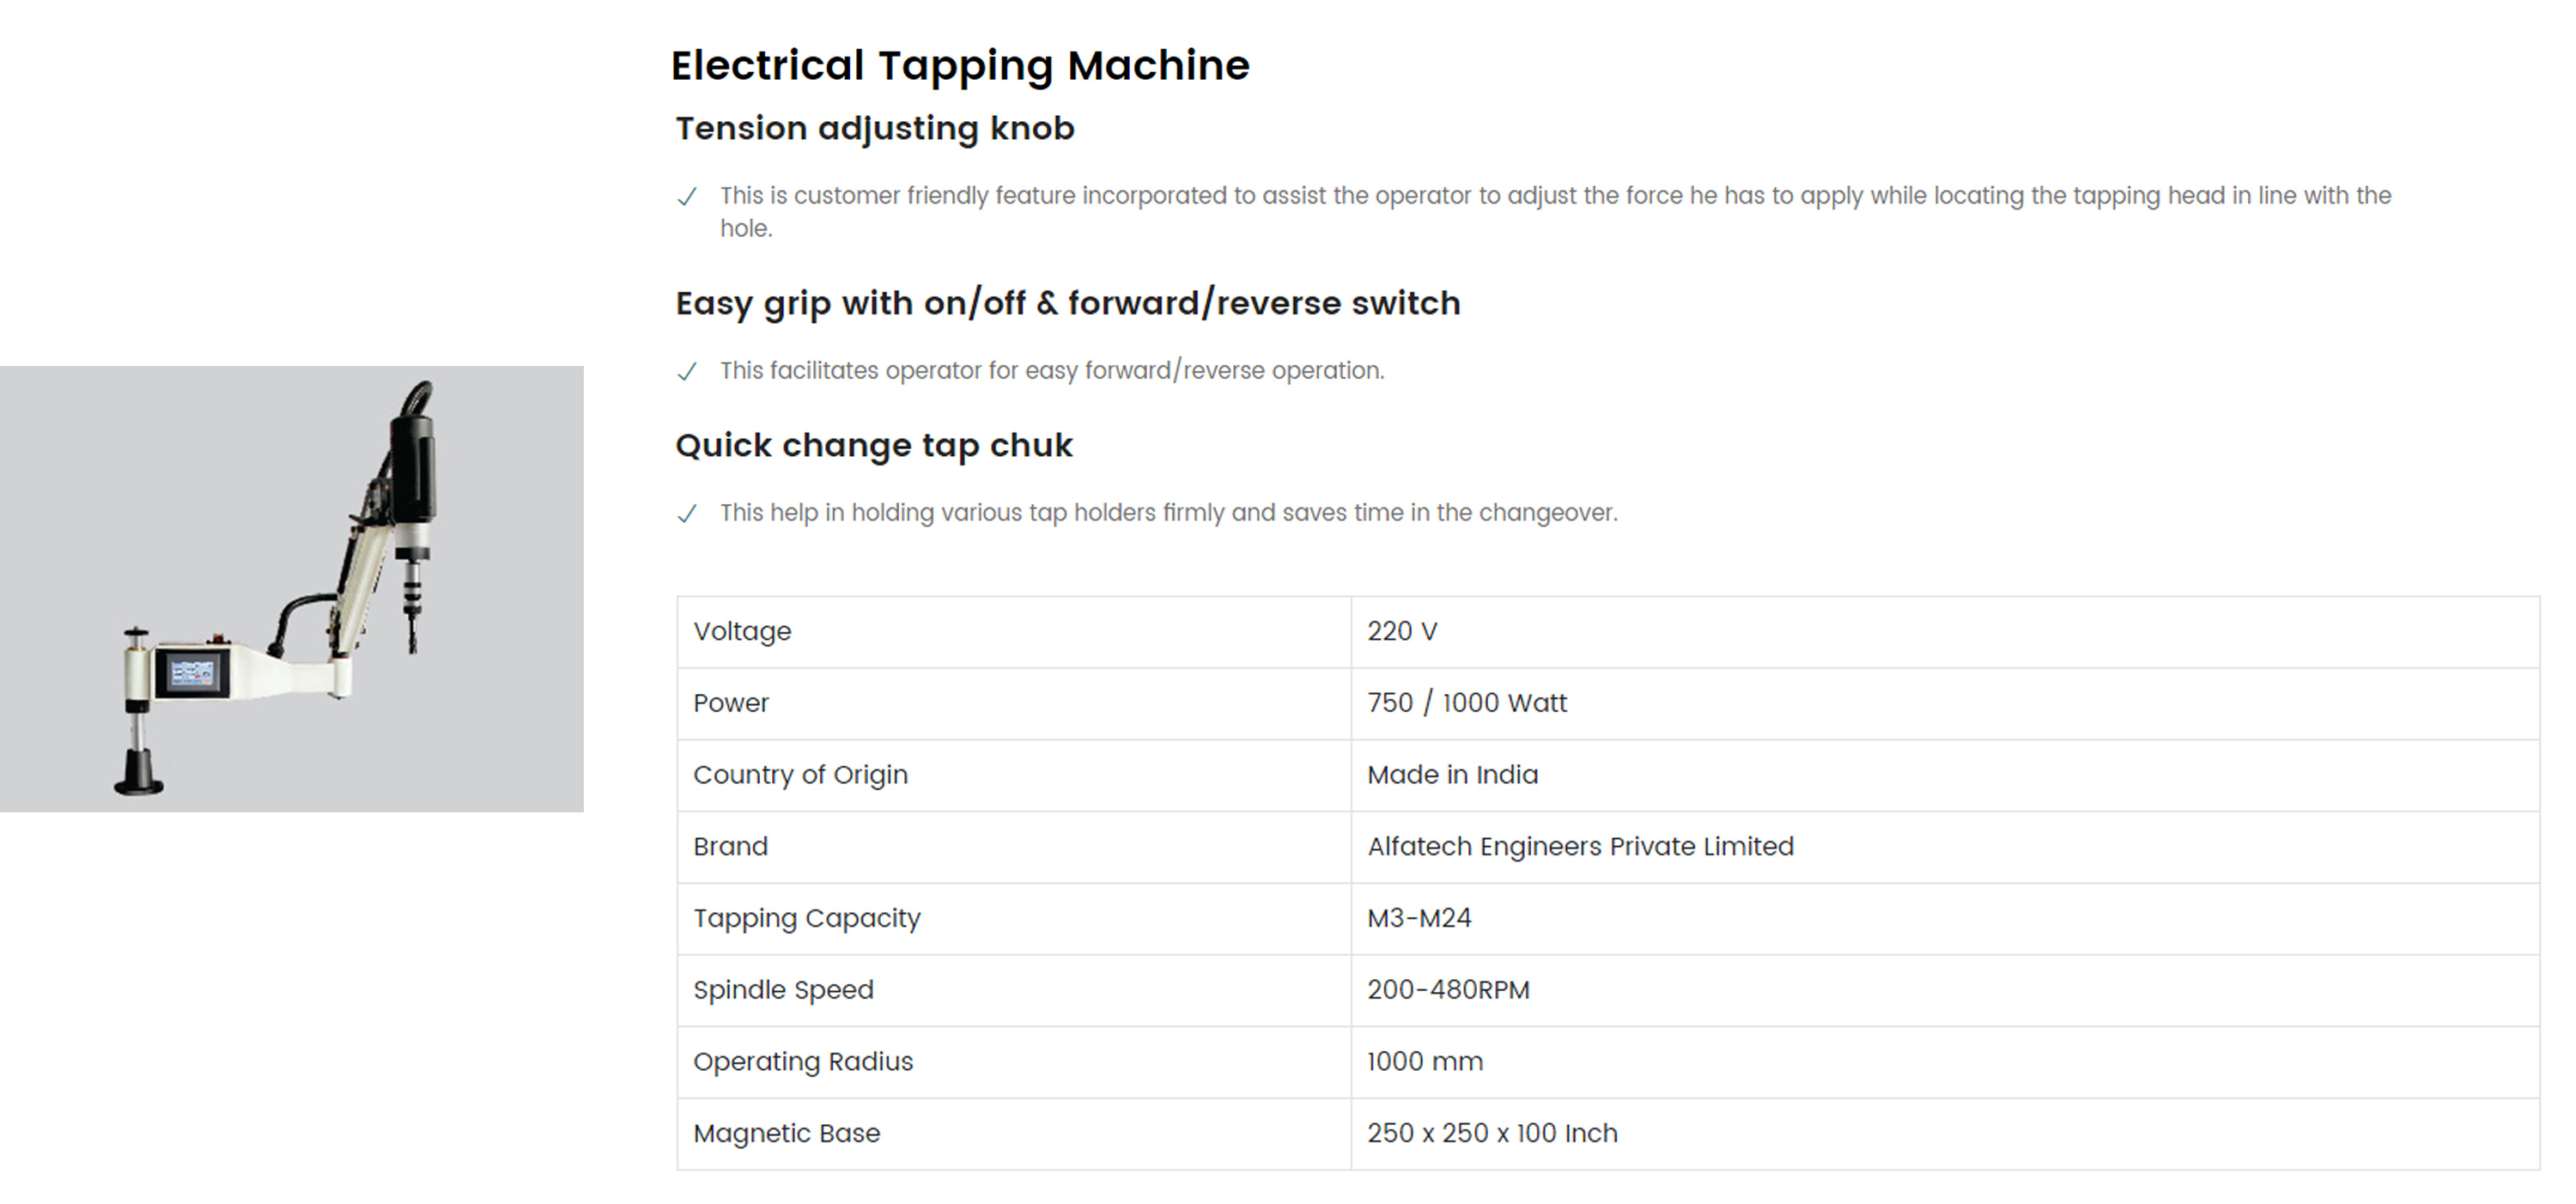Click the Easy grip with on/off heading
This screenshot has width=2576, height=1204.
pyautogui.click(x=1067, y=303)
